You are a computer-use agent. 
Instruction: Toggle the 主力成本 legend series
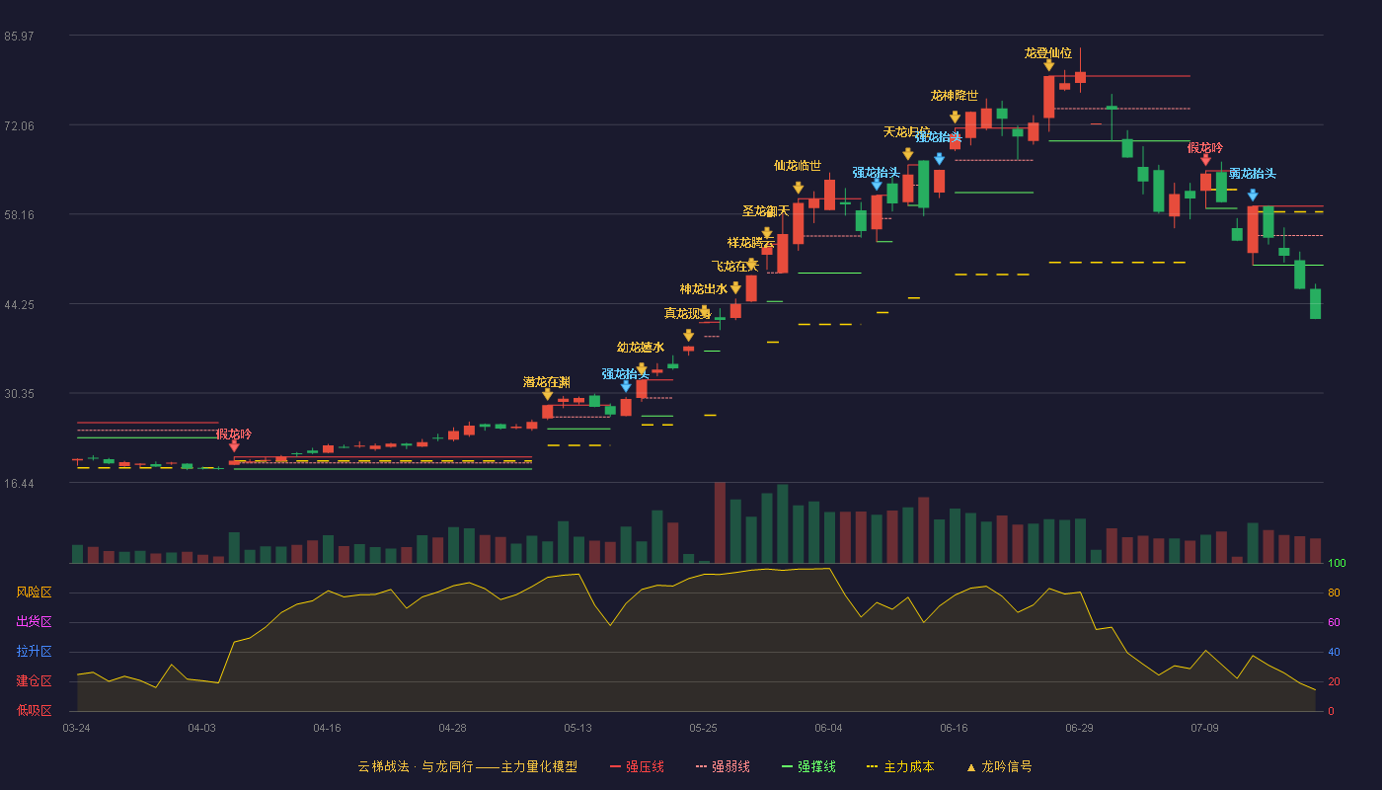point(899,766)
